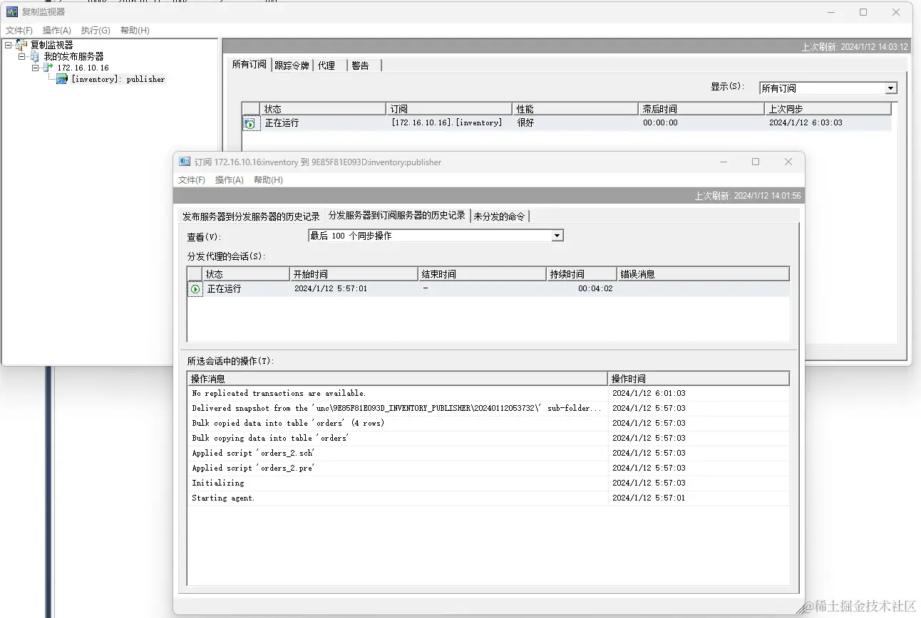921x618 pixels.
Task: Select the 'Initializing' message row
Action: [x=488, y=483]
